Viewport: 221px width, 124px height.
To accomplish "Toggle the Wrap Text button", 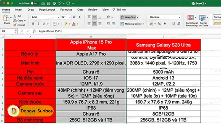I will pyautogui.click(x=128, y=17).
